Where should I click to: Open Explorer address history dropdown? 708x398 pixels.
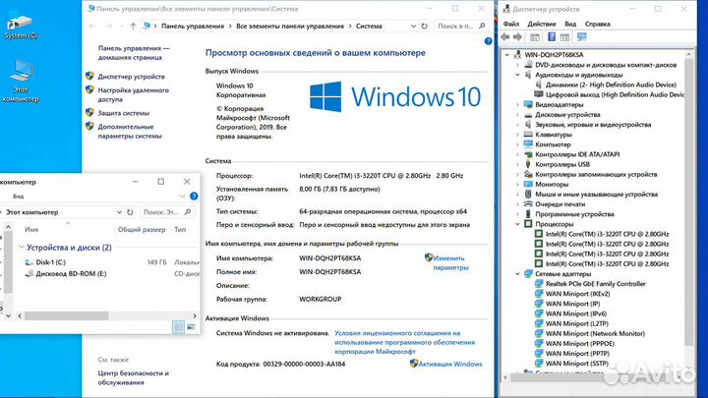tap(119, 211)
